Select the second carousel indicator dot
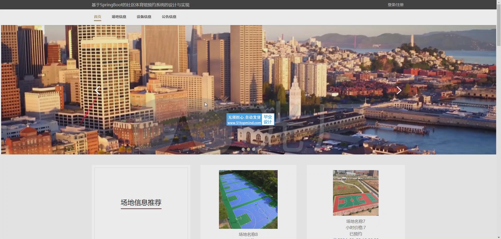The image size is (501, 239). coord(248,150)
